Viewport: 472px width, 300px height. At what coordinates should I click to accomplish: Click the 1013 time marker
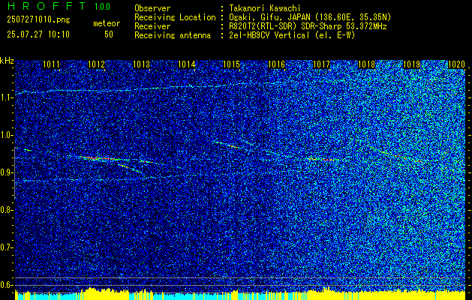coord(142,64)
